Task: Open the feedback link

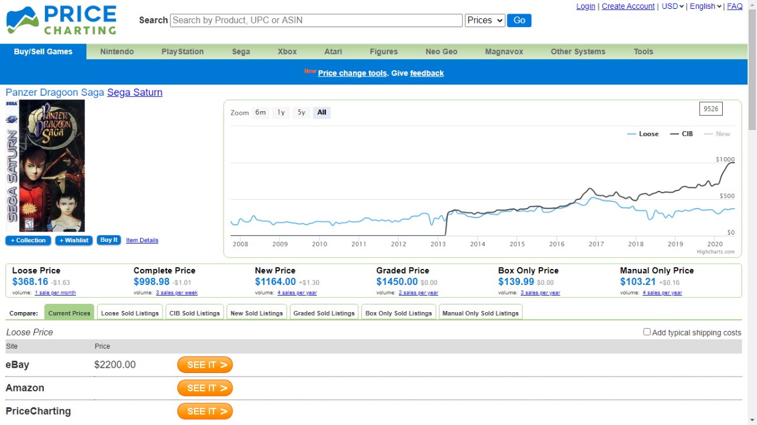Action: click(427, 73)
